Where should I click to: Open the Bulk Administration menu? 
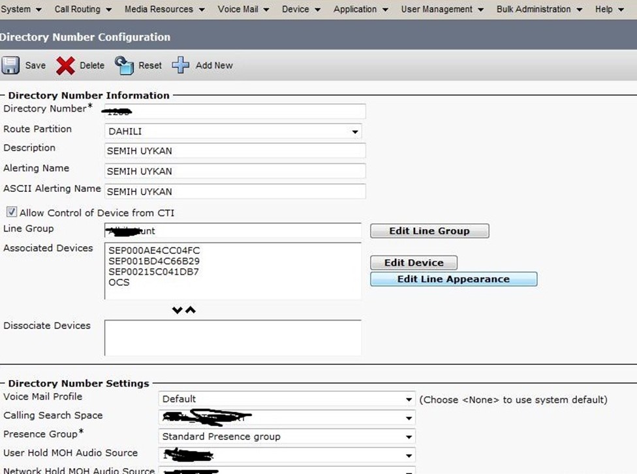(x=538, y=9)
